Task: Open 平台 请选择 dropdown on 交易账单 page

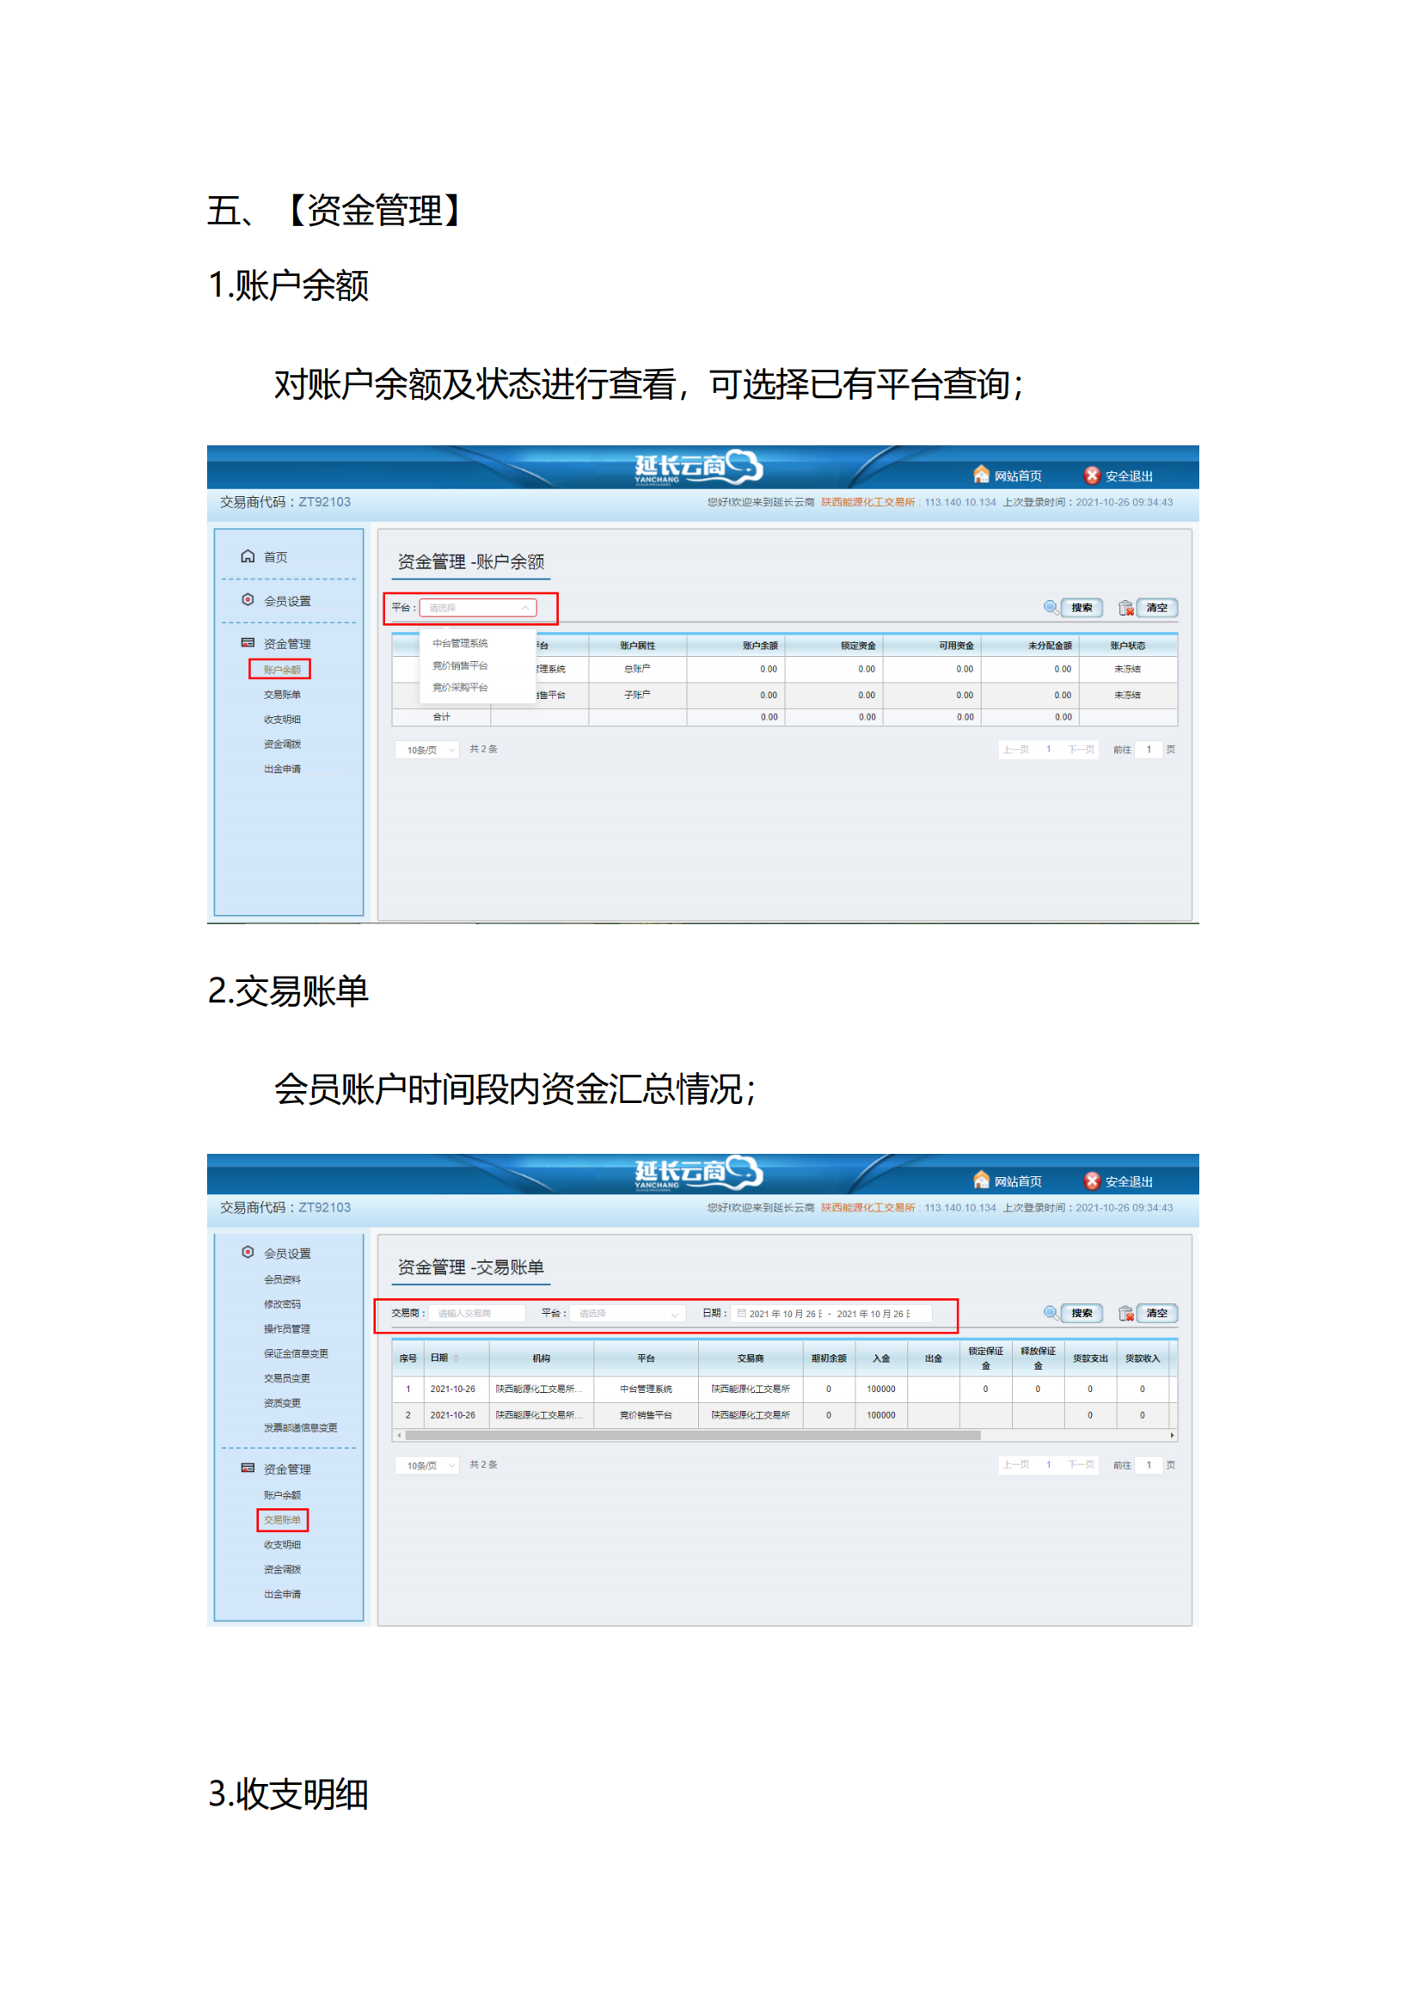Action: [627, 1313]
